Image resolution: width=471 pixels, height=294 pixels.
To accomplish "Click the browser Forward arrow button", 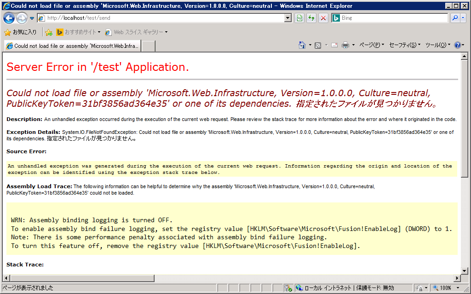I will pos(22,18).
